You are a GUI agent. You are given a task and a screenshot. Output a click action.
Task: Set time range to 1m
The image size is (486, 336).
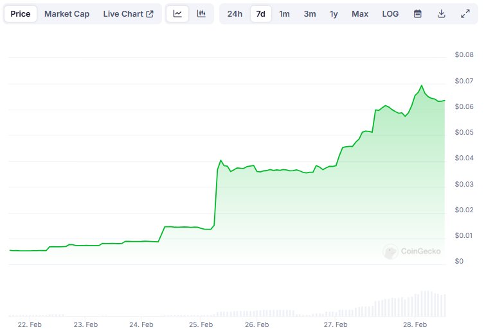[284, 14]
